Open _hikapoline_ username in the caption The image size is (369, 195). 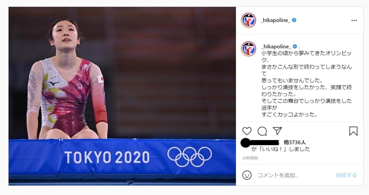tap(276, 46)
